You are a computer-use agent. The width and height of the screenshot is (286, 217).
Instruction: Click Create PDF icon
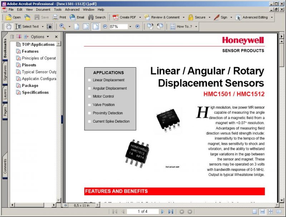[115, 17]
